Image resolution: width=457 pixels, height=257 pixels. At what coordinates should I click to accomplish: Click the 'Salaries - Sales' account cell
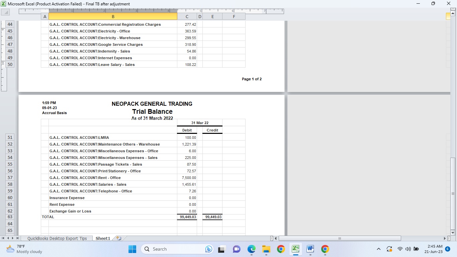pyautogui.click(x=113, y=184)
